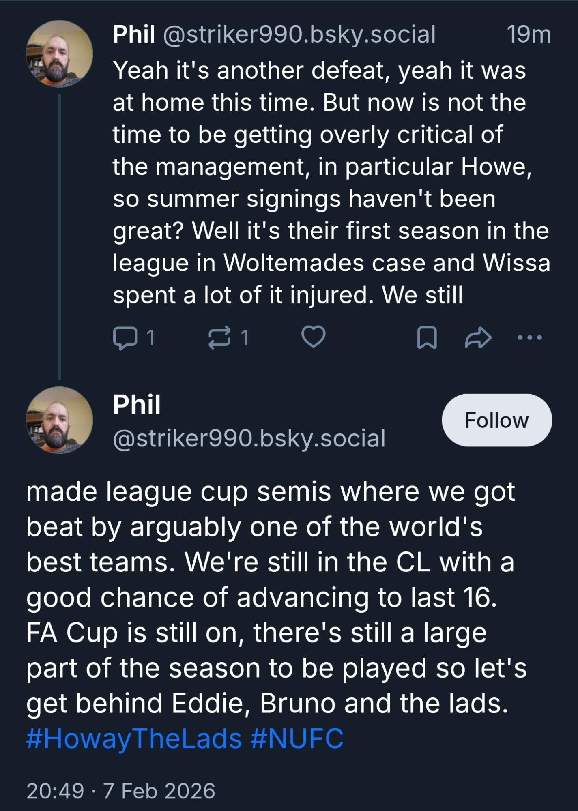Bookmark the parent post

click(x=427, y=337)
